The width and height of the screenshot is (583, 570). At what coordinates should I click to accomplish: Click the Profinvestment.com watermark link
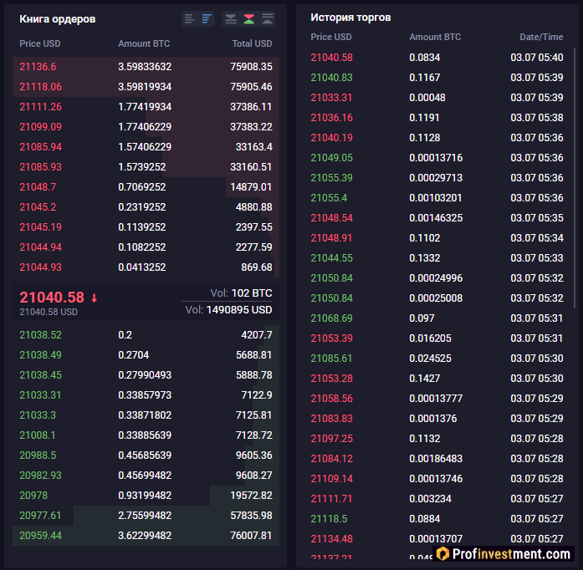click(512, 553)
